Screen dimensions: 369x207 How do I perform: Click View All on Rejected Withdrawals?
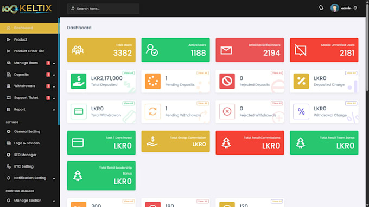click(277, 103)
